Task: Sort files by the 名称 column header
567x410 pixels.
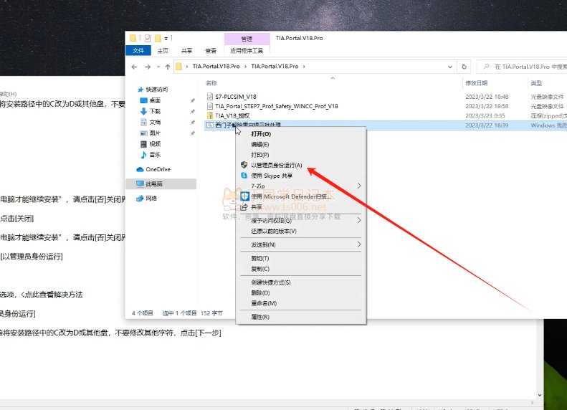Action: point(211,83)
